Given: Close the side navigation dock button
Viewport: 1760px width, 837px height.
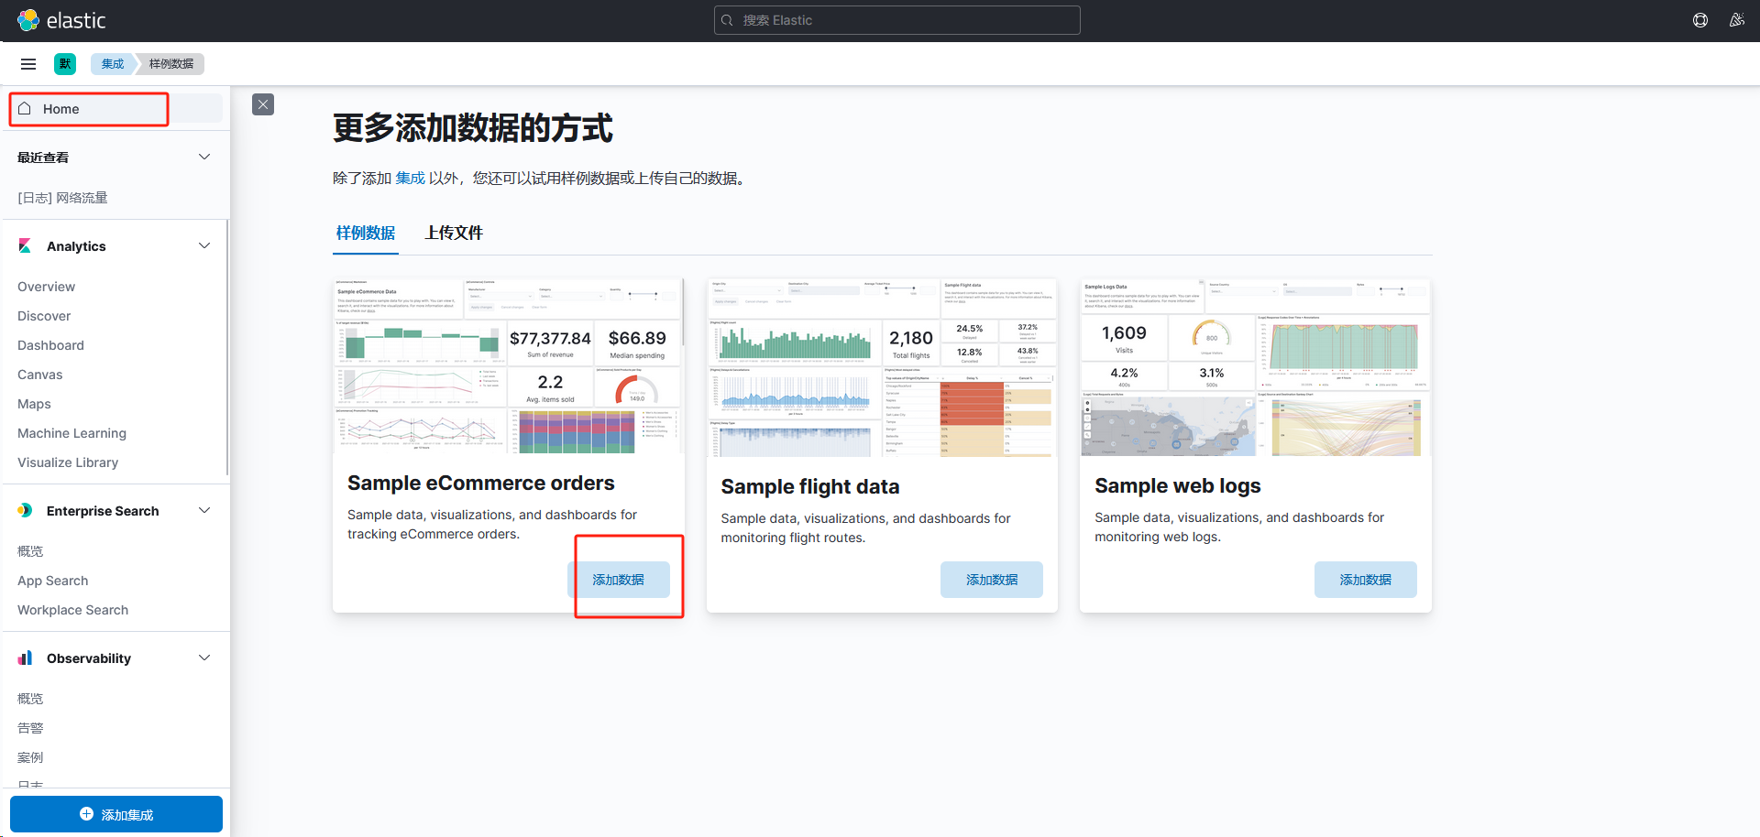Looking at the screenshot, I should pyautogui.click(x=263, y=104).
